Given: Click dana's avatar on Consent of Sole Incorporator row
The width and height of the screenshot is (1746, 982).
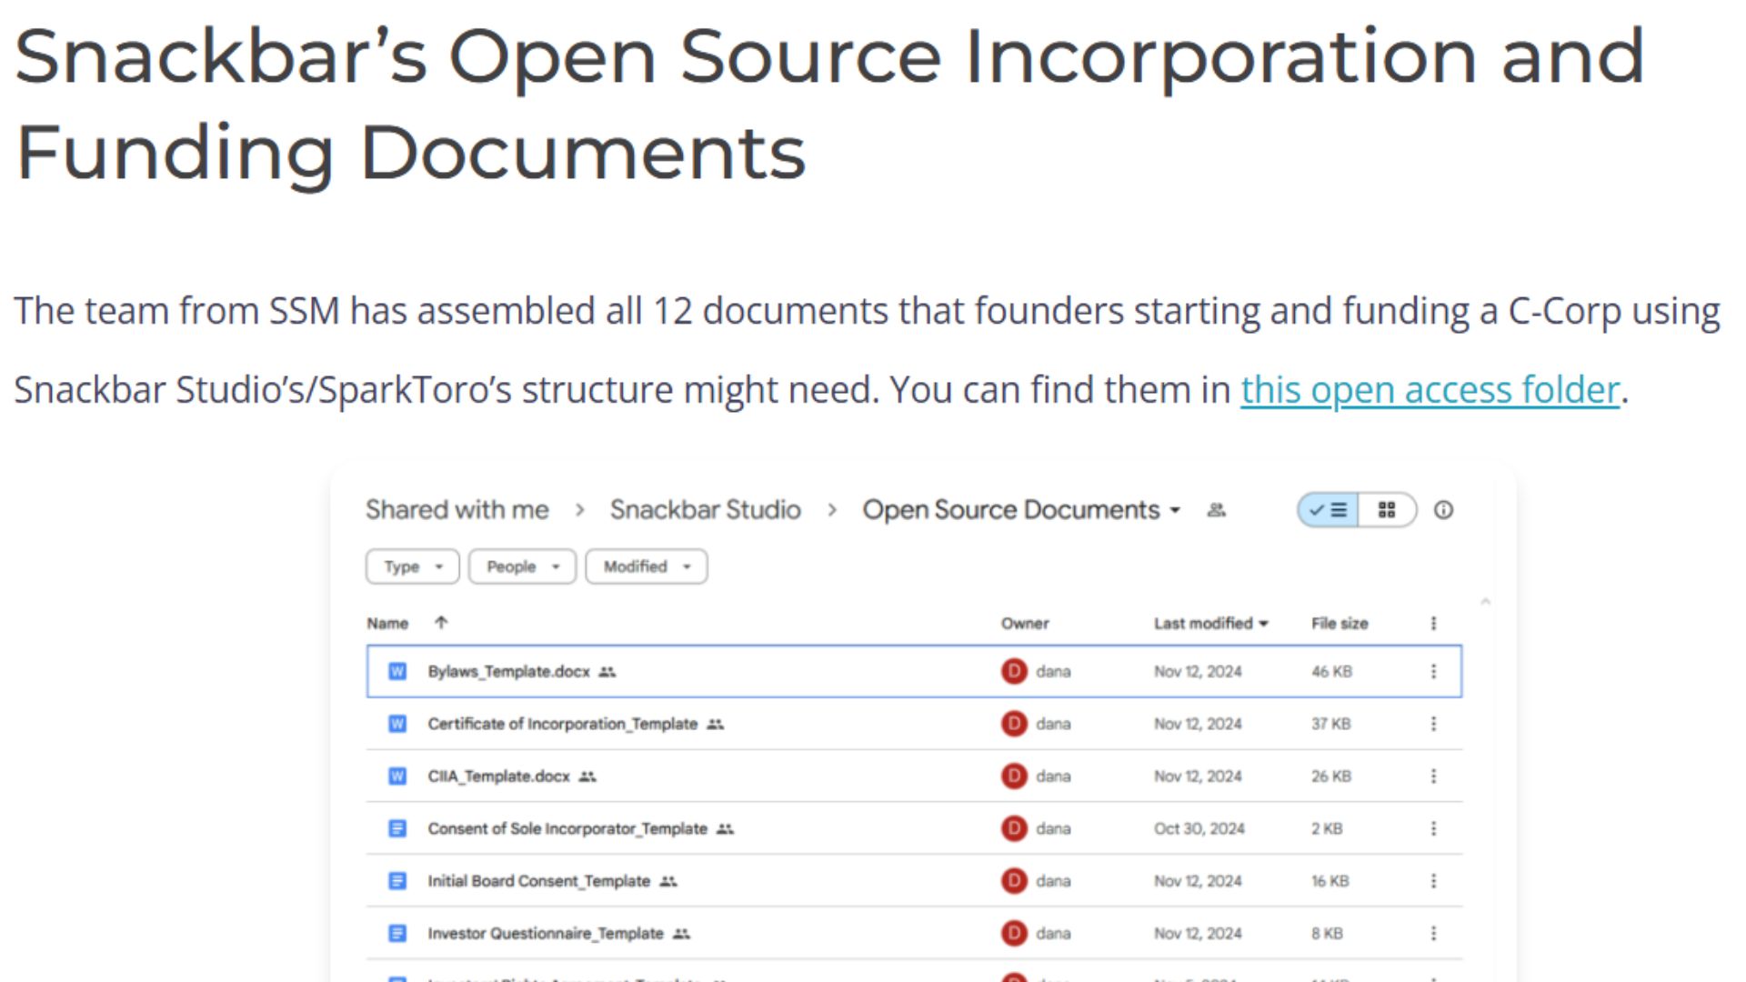Looking at the screenshot, I should point(1014,828).
